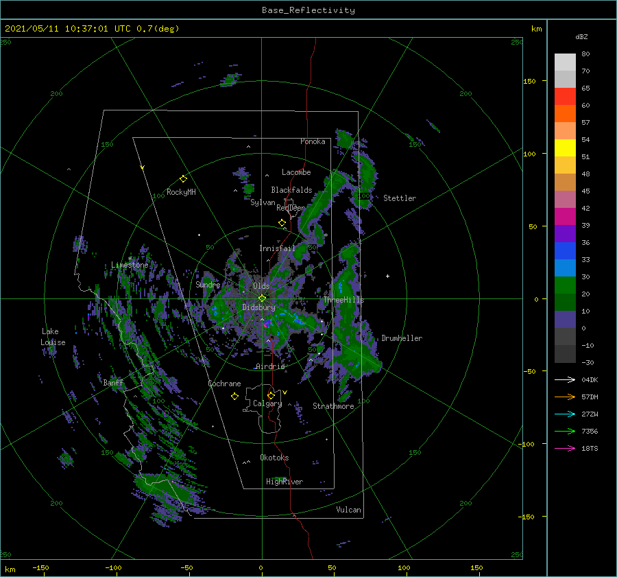Click the HighRiver town label
This screenshot has height=577, width=617.
[285, 482]
